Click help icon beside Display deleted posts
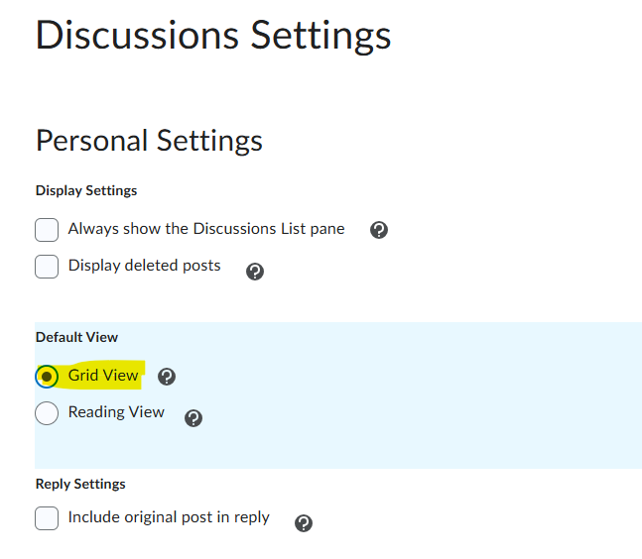The width and height of the screenshot is (642, 559). [255, 272]
